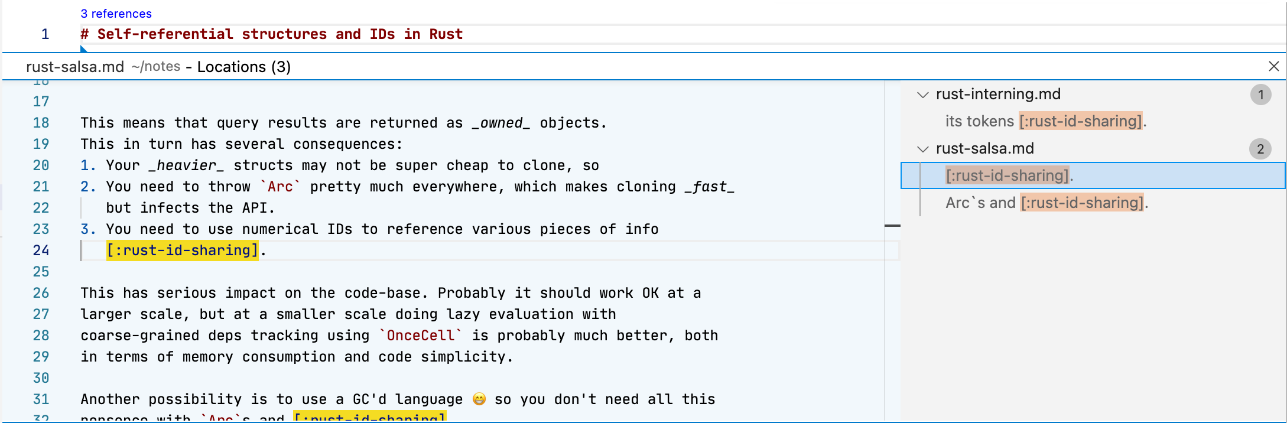Click the '_owned_' emphasized word on line 18
1287x423 pixels.
click(501, 123)
